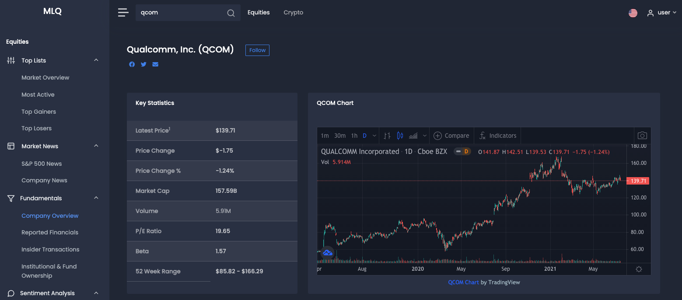The height and width of the screenshot is (300, 682).
Task: Set chart interval to 1m
Action: click(325, 136)
